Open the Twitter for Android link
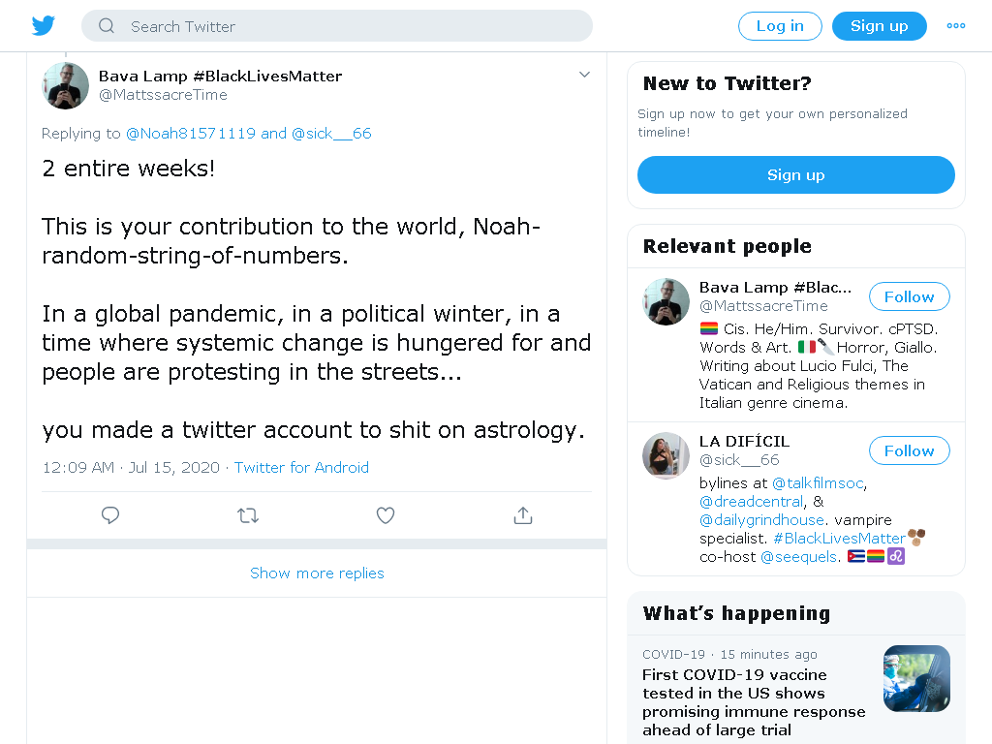Screen dimensions: 992x744 tap(301, 468)
